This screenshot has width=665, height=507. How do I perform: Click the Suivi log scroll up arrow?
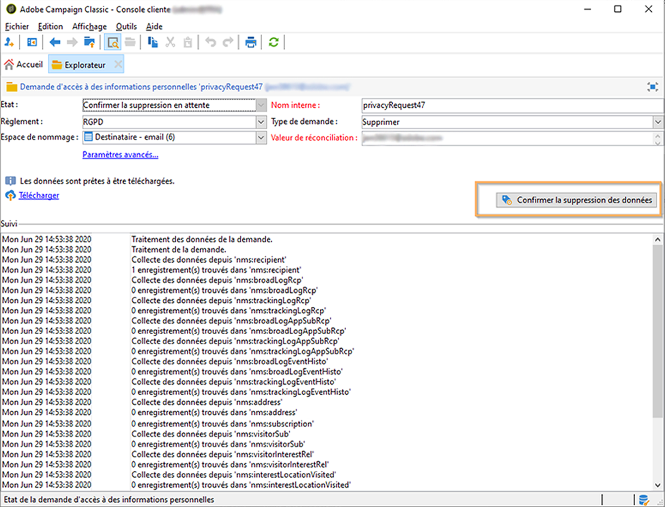tap(658, 240)
